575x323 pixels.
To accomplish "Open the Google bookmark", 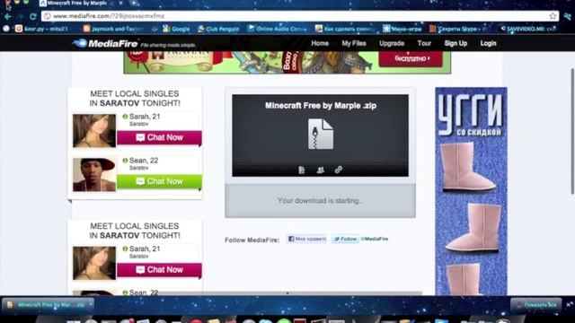I will coord(176,29).
